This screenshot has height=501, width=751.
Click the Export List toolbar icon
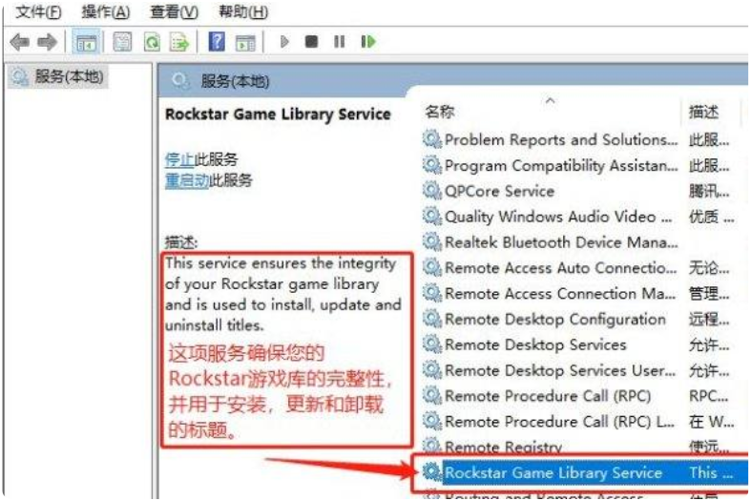click(x=179, y=42)
